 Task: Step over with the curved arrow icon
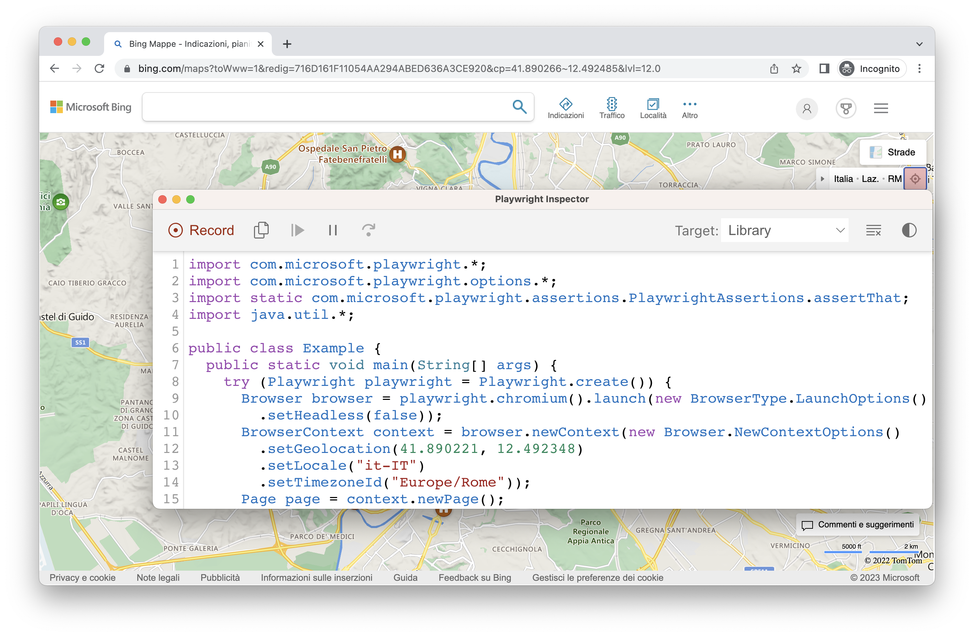pos(368,230)
